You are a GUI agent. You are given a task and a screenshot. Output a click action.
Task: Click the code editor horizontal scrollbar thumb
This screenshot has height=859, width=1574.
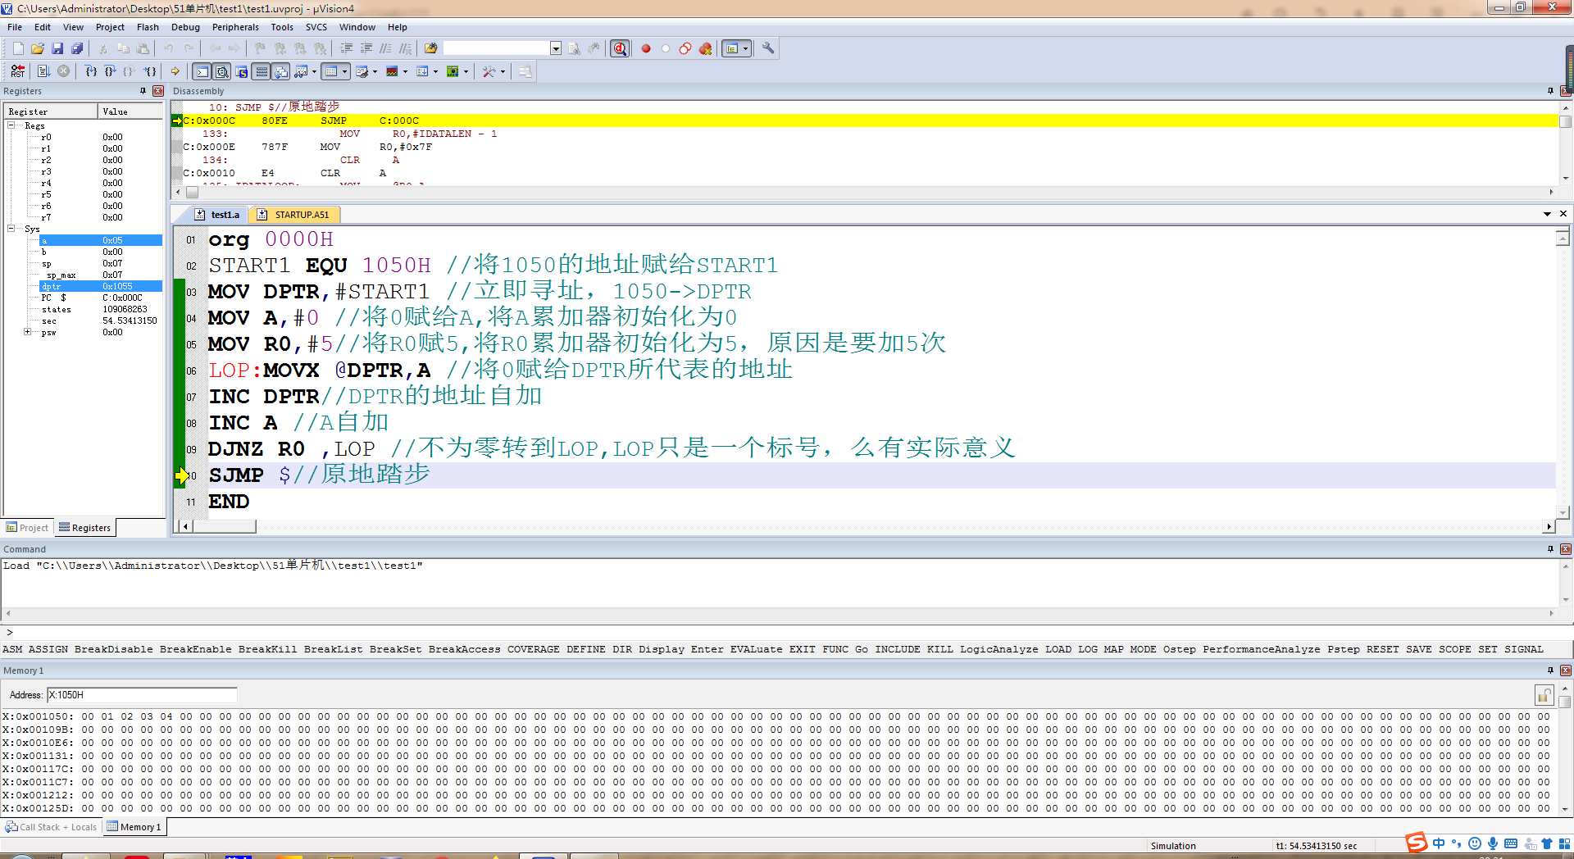pos(225,526)
